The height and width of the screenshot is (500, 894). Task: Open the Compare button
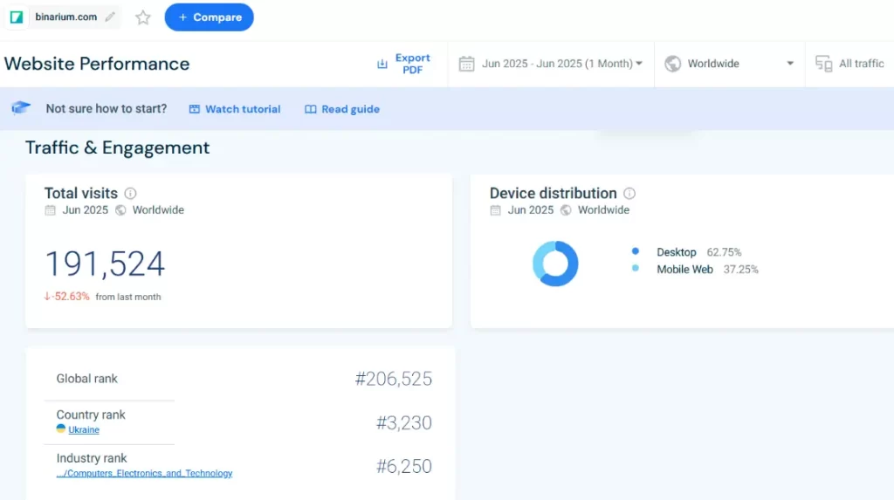[x=210, y=17]
